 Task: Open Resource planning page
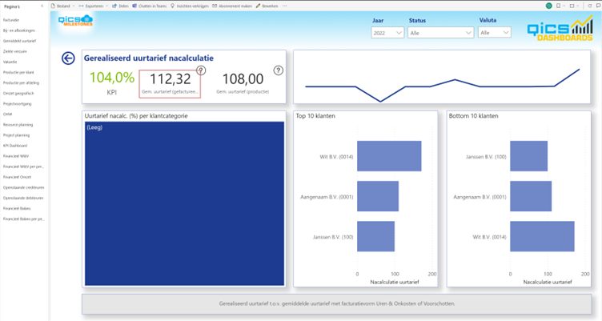tap(18, 125)
